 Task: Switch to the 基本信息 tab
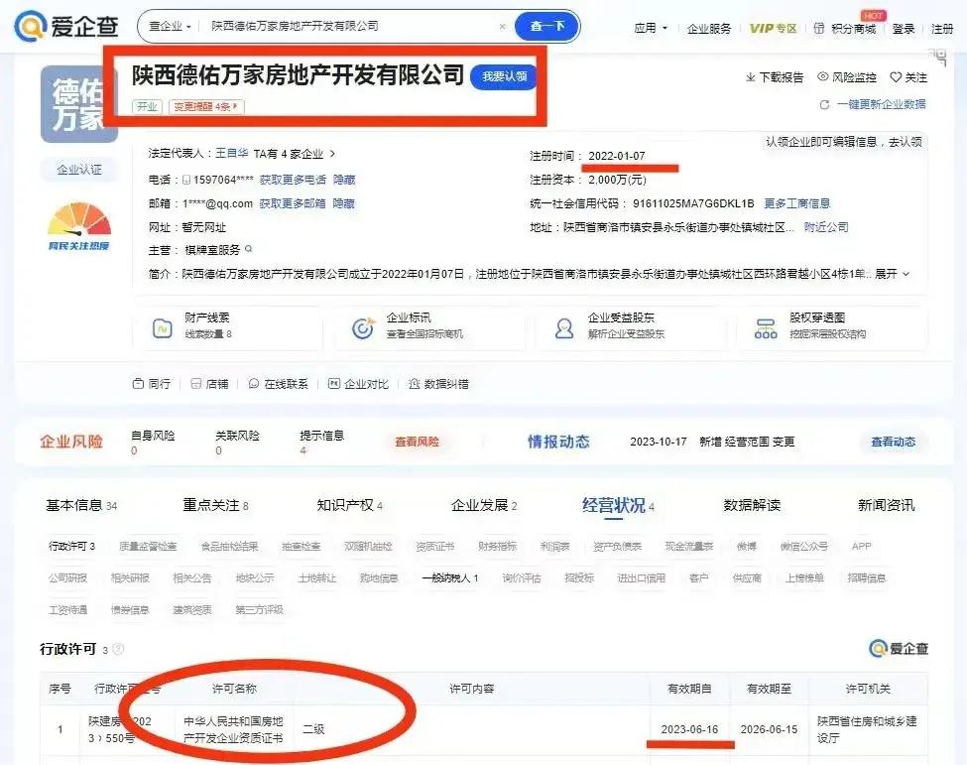pyautogui.click(x=80, y=505)
